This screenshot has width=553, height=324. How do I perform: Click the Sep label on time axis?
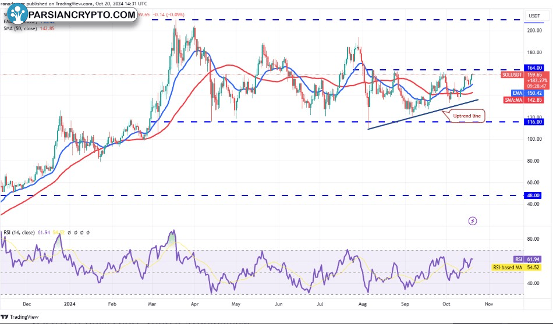405,304
